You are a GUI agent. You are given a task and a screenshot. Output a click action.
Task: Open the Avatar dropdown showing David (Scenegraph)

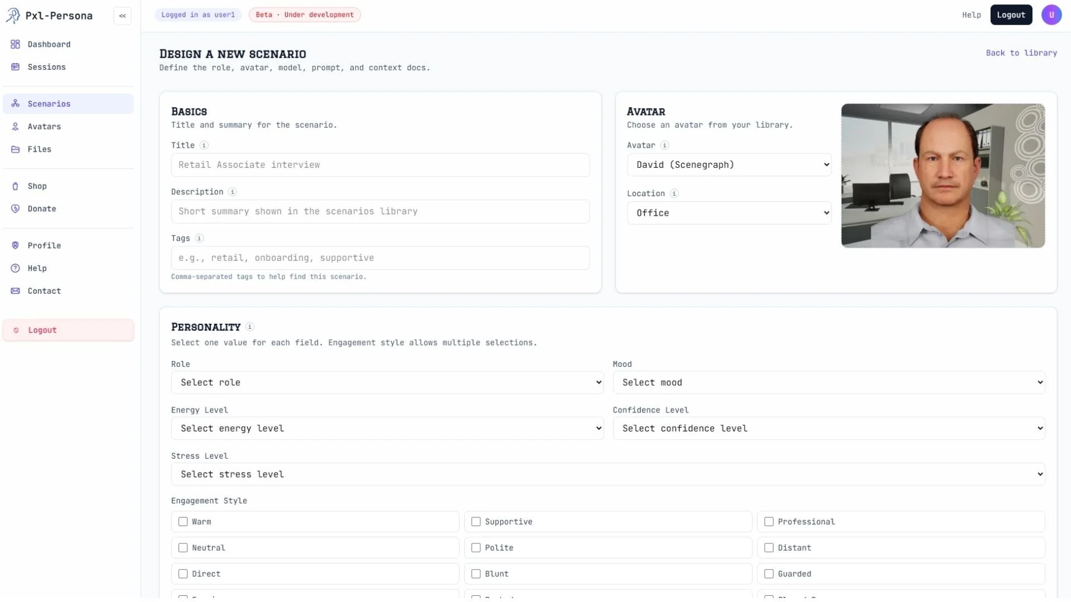point(729,165)
